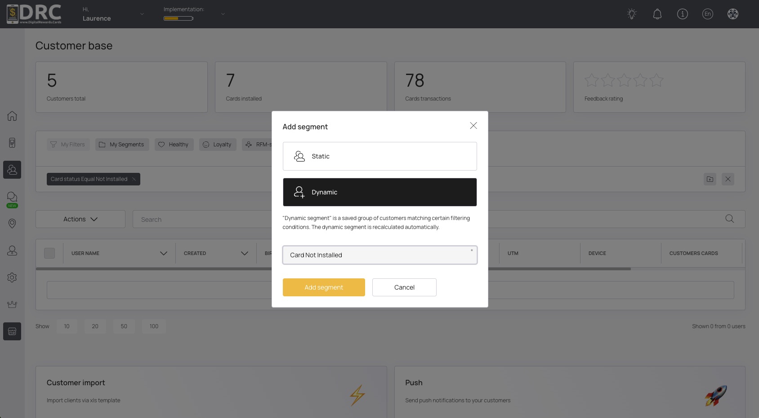Open the Loyalty tab

pyautogui.click(x=218, y=145)
